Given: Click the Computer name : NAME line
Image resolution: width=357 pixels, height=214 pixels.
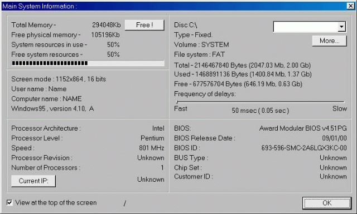Looking at the screenshot, I should pos(46,99).
